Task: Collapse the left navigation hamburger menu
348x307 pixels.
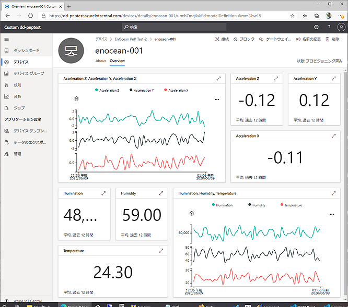Action: coord(6,39)
